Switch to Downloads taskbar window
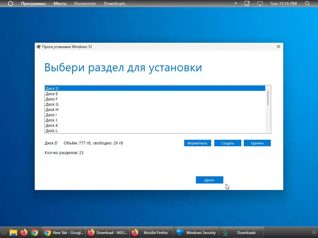The width and height of the screenshot is (318, 238). click(x=242, y=232)
